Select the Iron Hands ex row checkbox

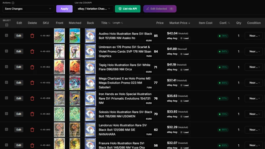click(x=6, y=98)
